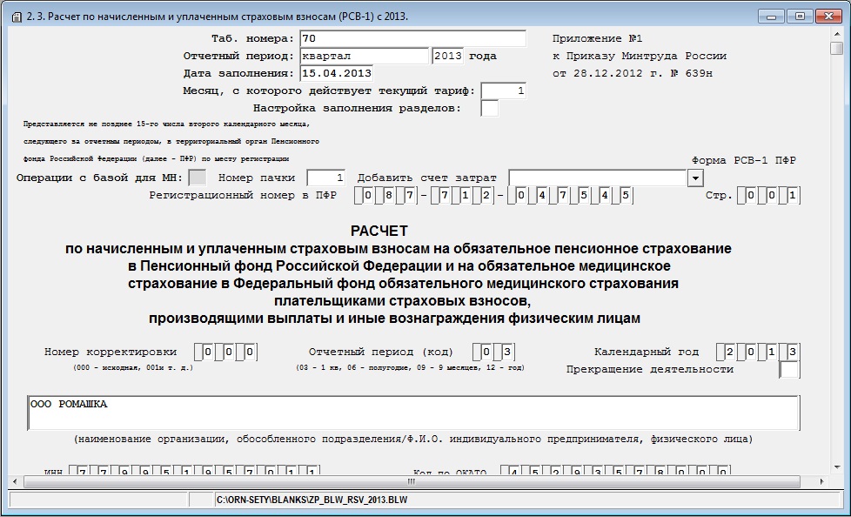The width and height of the screenshot is (851, 517).
Task: Click the document icon in the title bar
Action: (16, 17)
